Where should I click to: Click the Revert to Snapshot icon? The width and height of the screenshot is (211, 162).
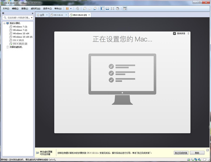[90, 8]
